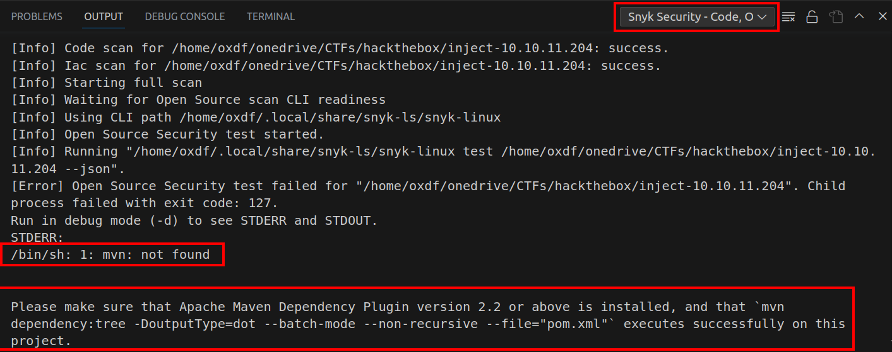Click the 'Waiting for Open Source scan' line
This screenshot has height=352, width=892.
(198, 100)
